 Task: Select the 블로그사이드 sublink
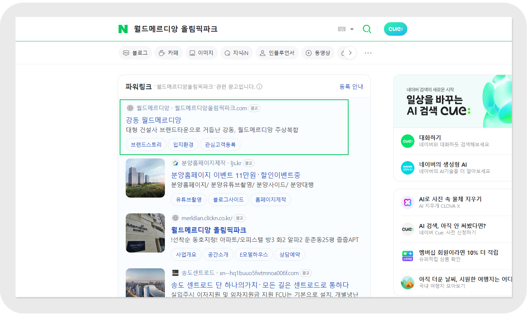click(x=228, y=199)
